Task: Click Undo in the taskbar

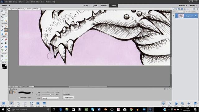Action: pyautogui.click(x=19, y=104)
